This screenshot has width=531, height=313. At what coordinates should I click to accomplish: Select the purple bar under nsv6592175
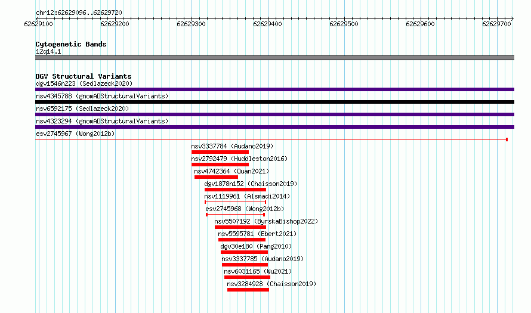tap(274, 114)
